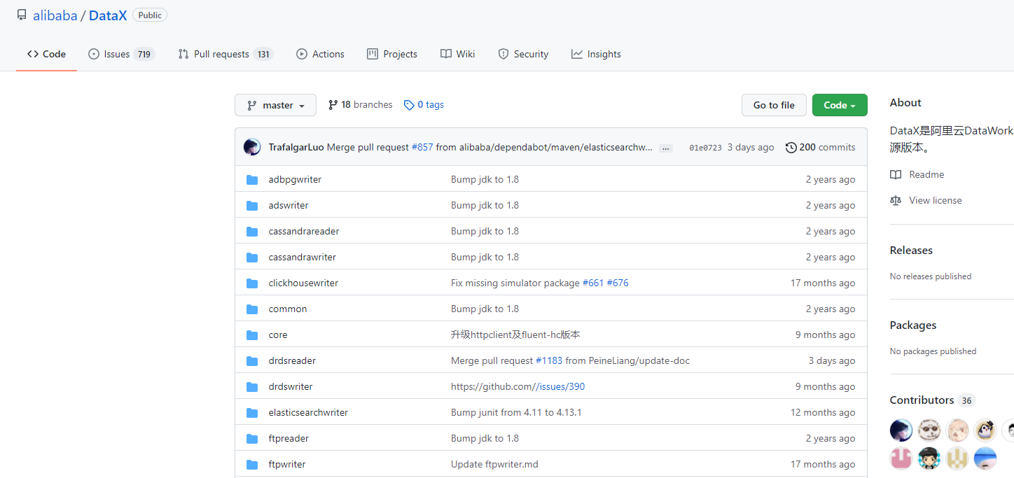View the 0 tags link

[424, 105]
